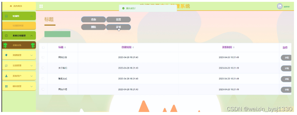Click the 模块管理 four-squares icon

click(x=6, y=86)
